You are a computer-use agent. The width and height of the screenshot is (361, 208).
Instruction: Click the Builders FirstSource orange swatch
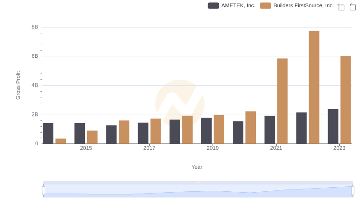click(265, 5)
